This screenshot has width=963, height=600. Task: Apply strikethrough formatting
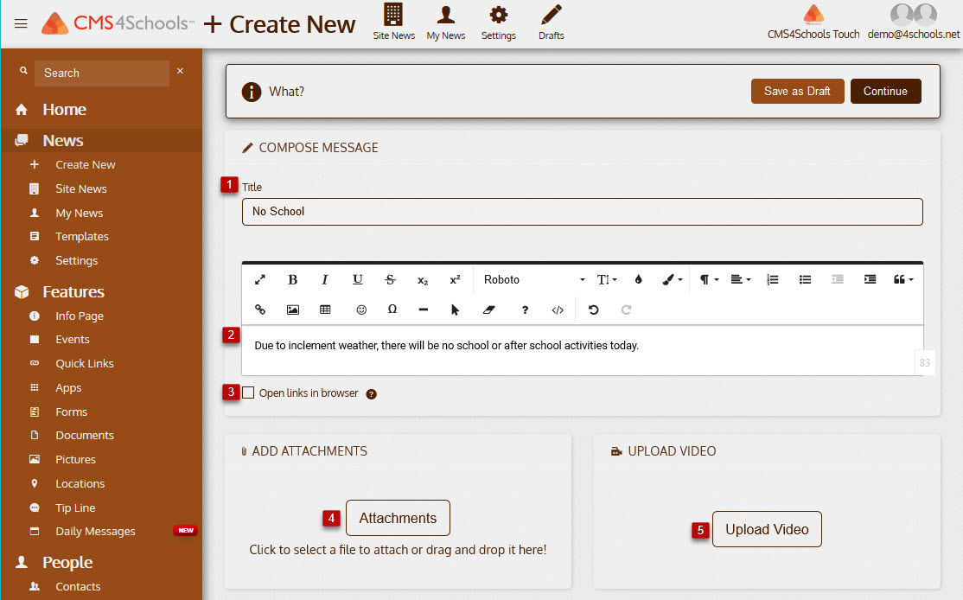[x=390, y=279]
